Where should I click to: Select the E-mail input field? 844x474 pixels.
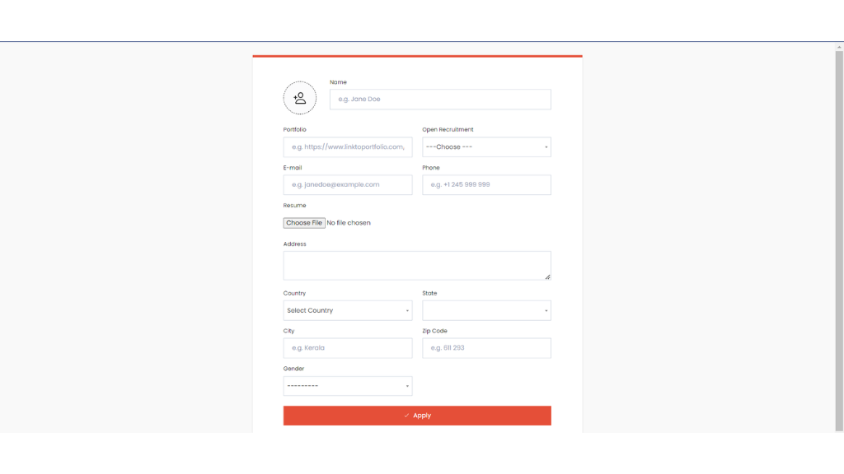click(347, 185)
